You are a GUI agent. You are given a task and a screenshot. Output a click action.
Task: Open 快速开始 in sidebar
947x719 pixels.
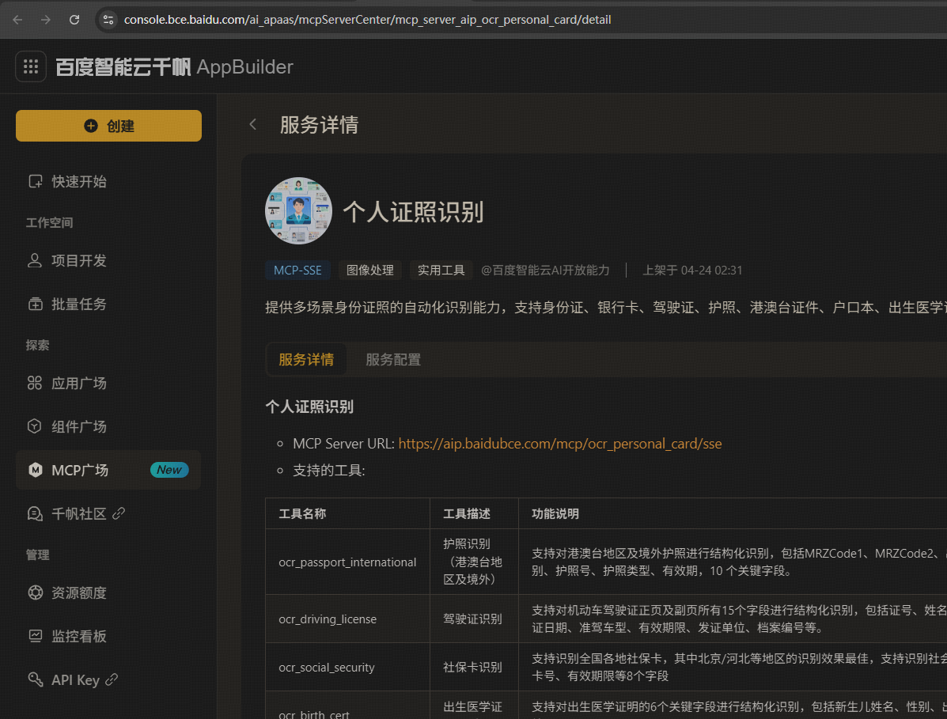pyautogui.click(x=108, y=181)
